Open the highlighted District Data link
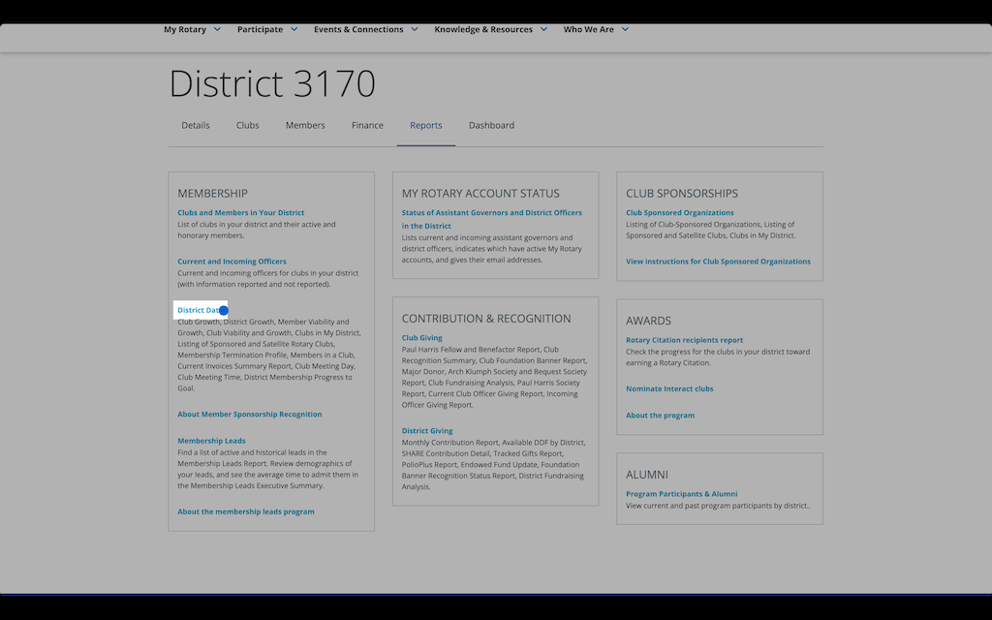992x620 pixels. pyautogui.click(x=200, y=310)
